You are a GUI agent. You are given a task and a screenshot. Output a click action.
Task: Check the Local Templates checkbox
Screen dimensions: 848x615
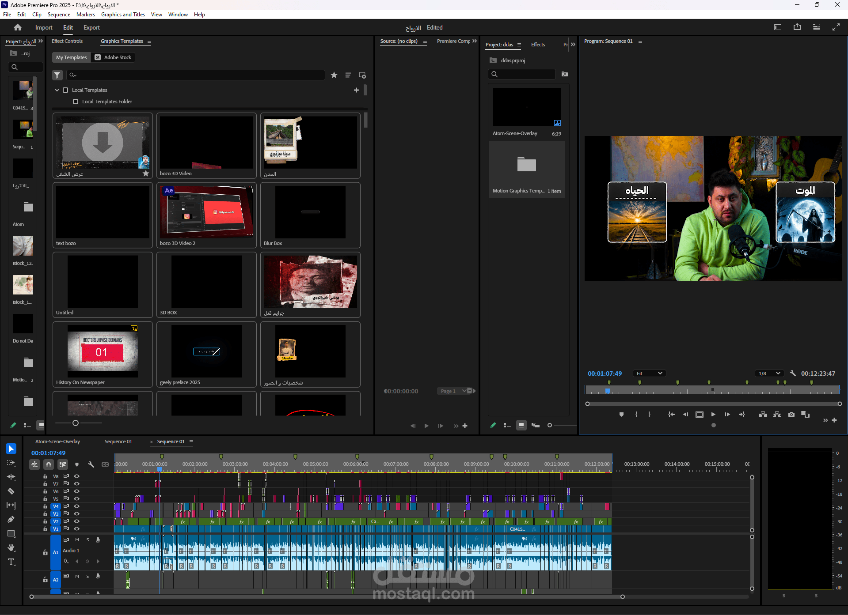(65, 90)
